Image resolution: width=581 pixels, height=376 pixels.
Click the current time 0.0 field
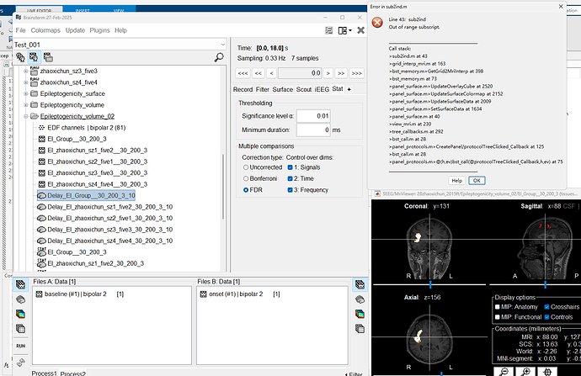click(x=300, y=73)
